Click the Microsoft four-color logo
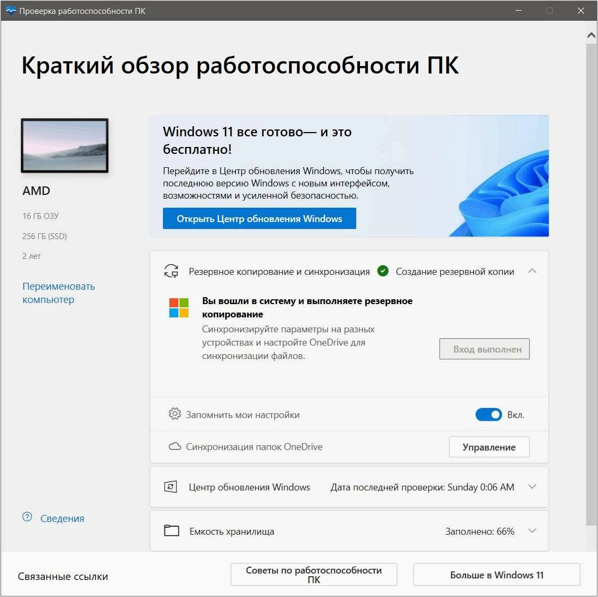This screenshot has height=597, width=598. (179, 308)
